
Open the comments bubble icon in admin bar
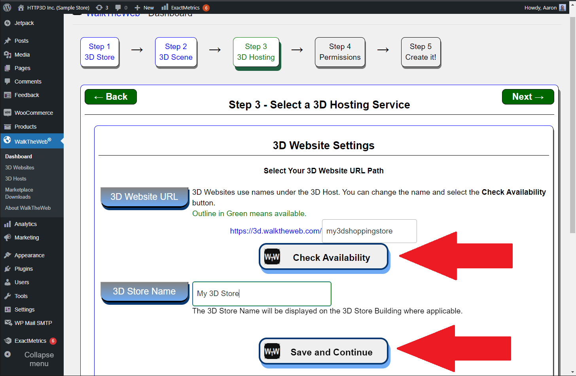(x=118, y=8)
